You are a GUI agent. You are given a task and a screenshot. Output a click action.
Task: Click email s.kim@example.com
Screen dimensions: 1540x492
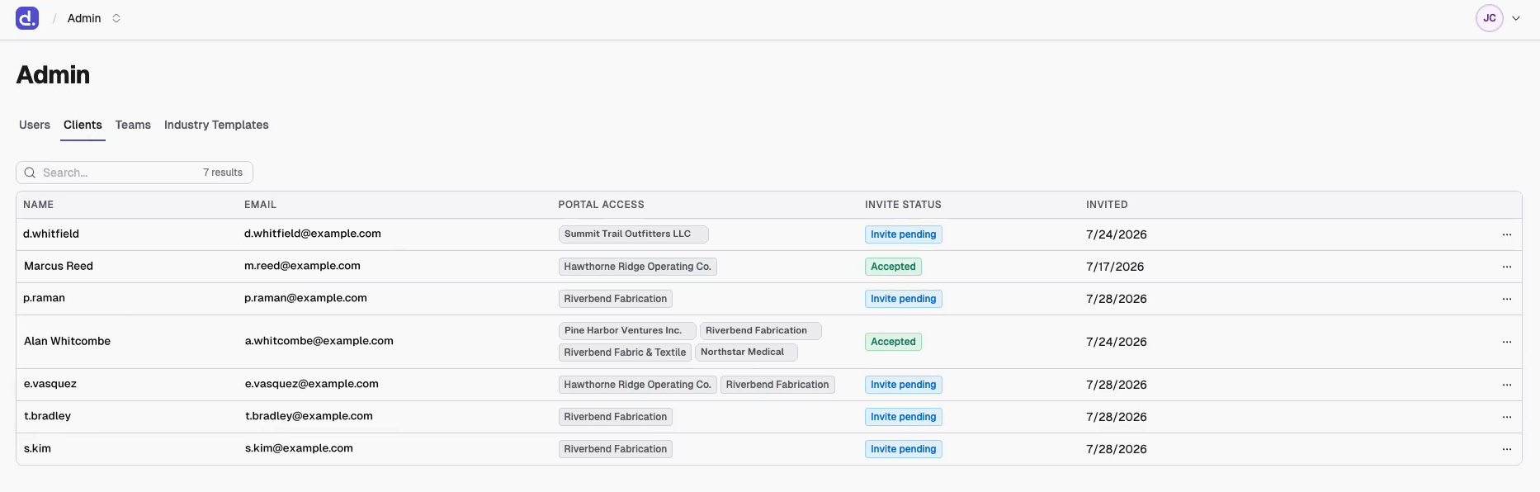[299, 448]
